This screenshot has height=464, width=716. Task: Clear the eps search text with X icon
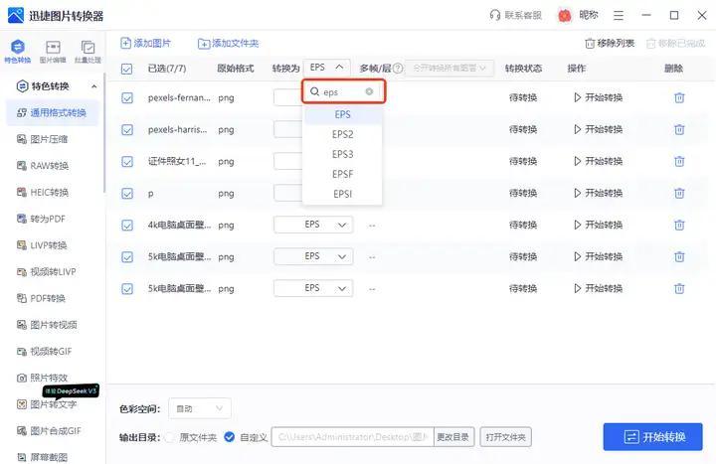tap(370, 91)
